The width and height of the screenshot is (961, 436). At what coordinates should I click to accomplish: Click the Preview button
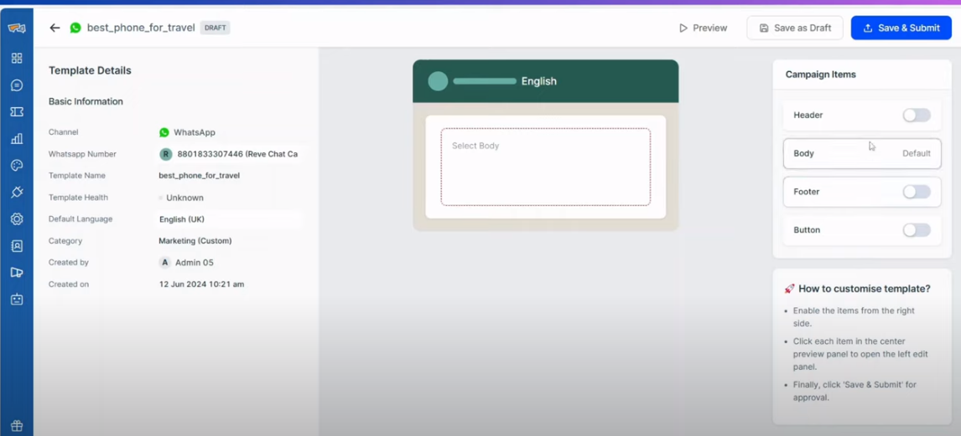click(703, 28)
